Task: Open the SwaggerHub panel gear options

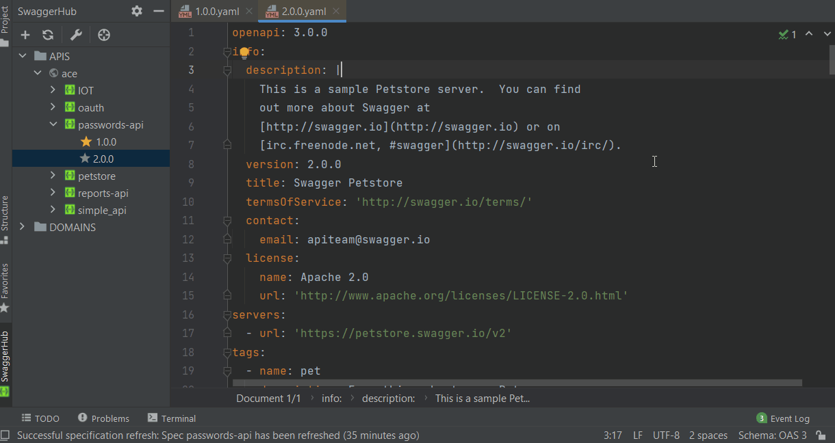Action: tap(137, 11)
